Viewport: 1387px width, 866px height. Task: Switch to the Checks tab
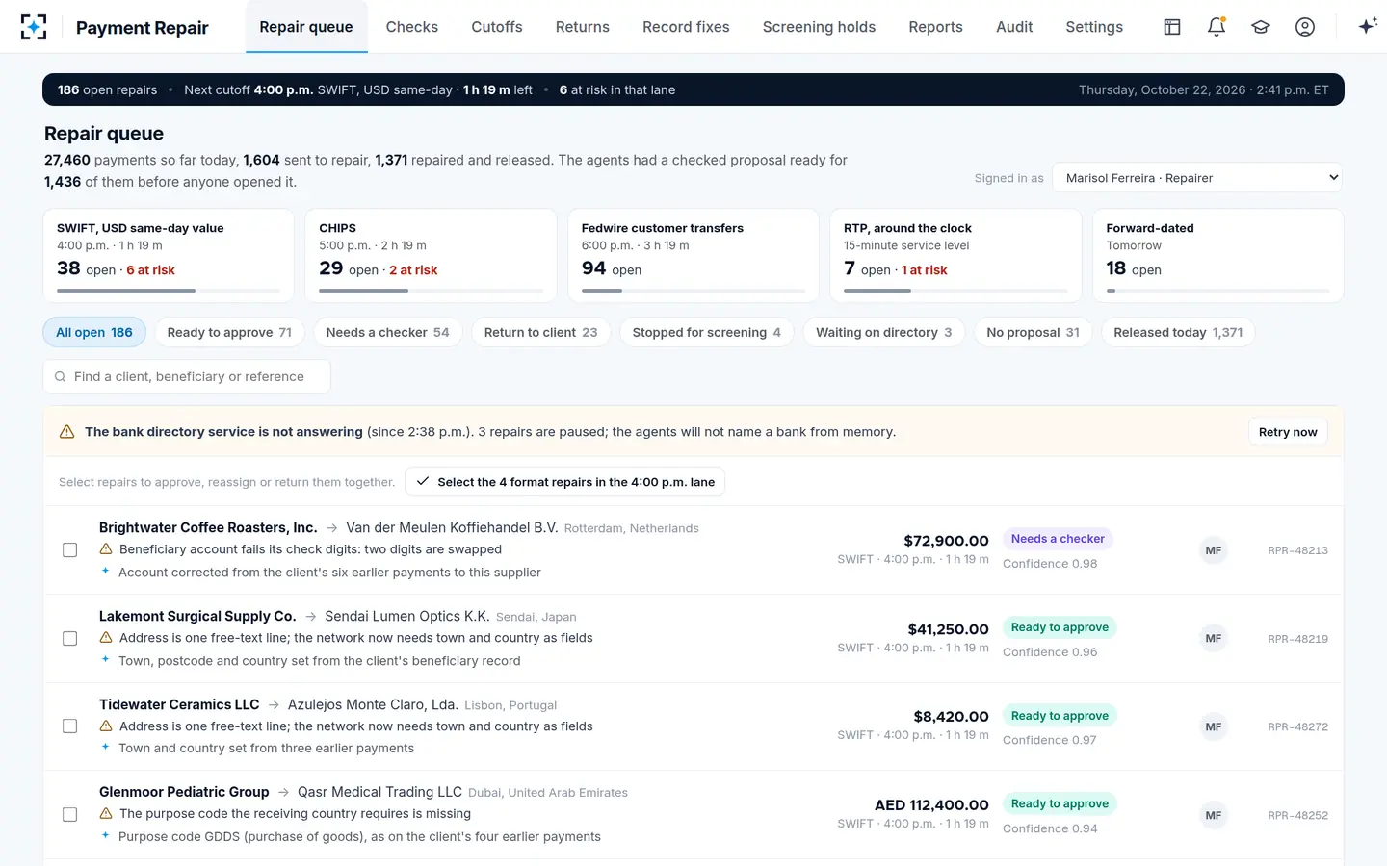(412, 27)
